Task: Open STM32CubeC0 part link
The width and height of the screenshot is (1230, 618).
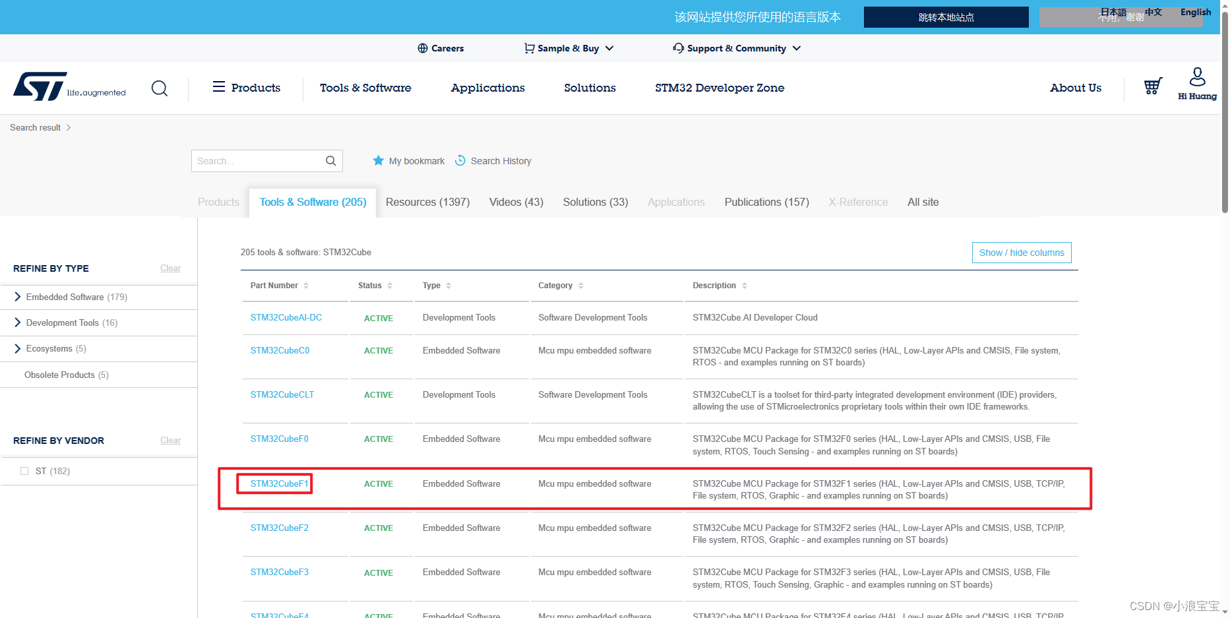Action: coord(280,350)
